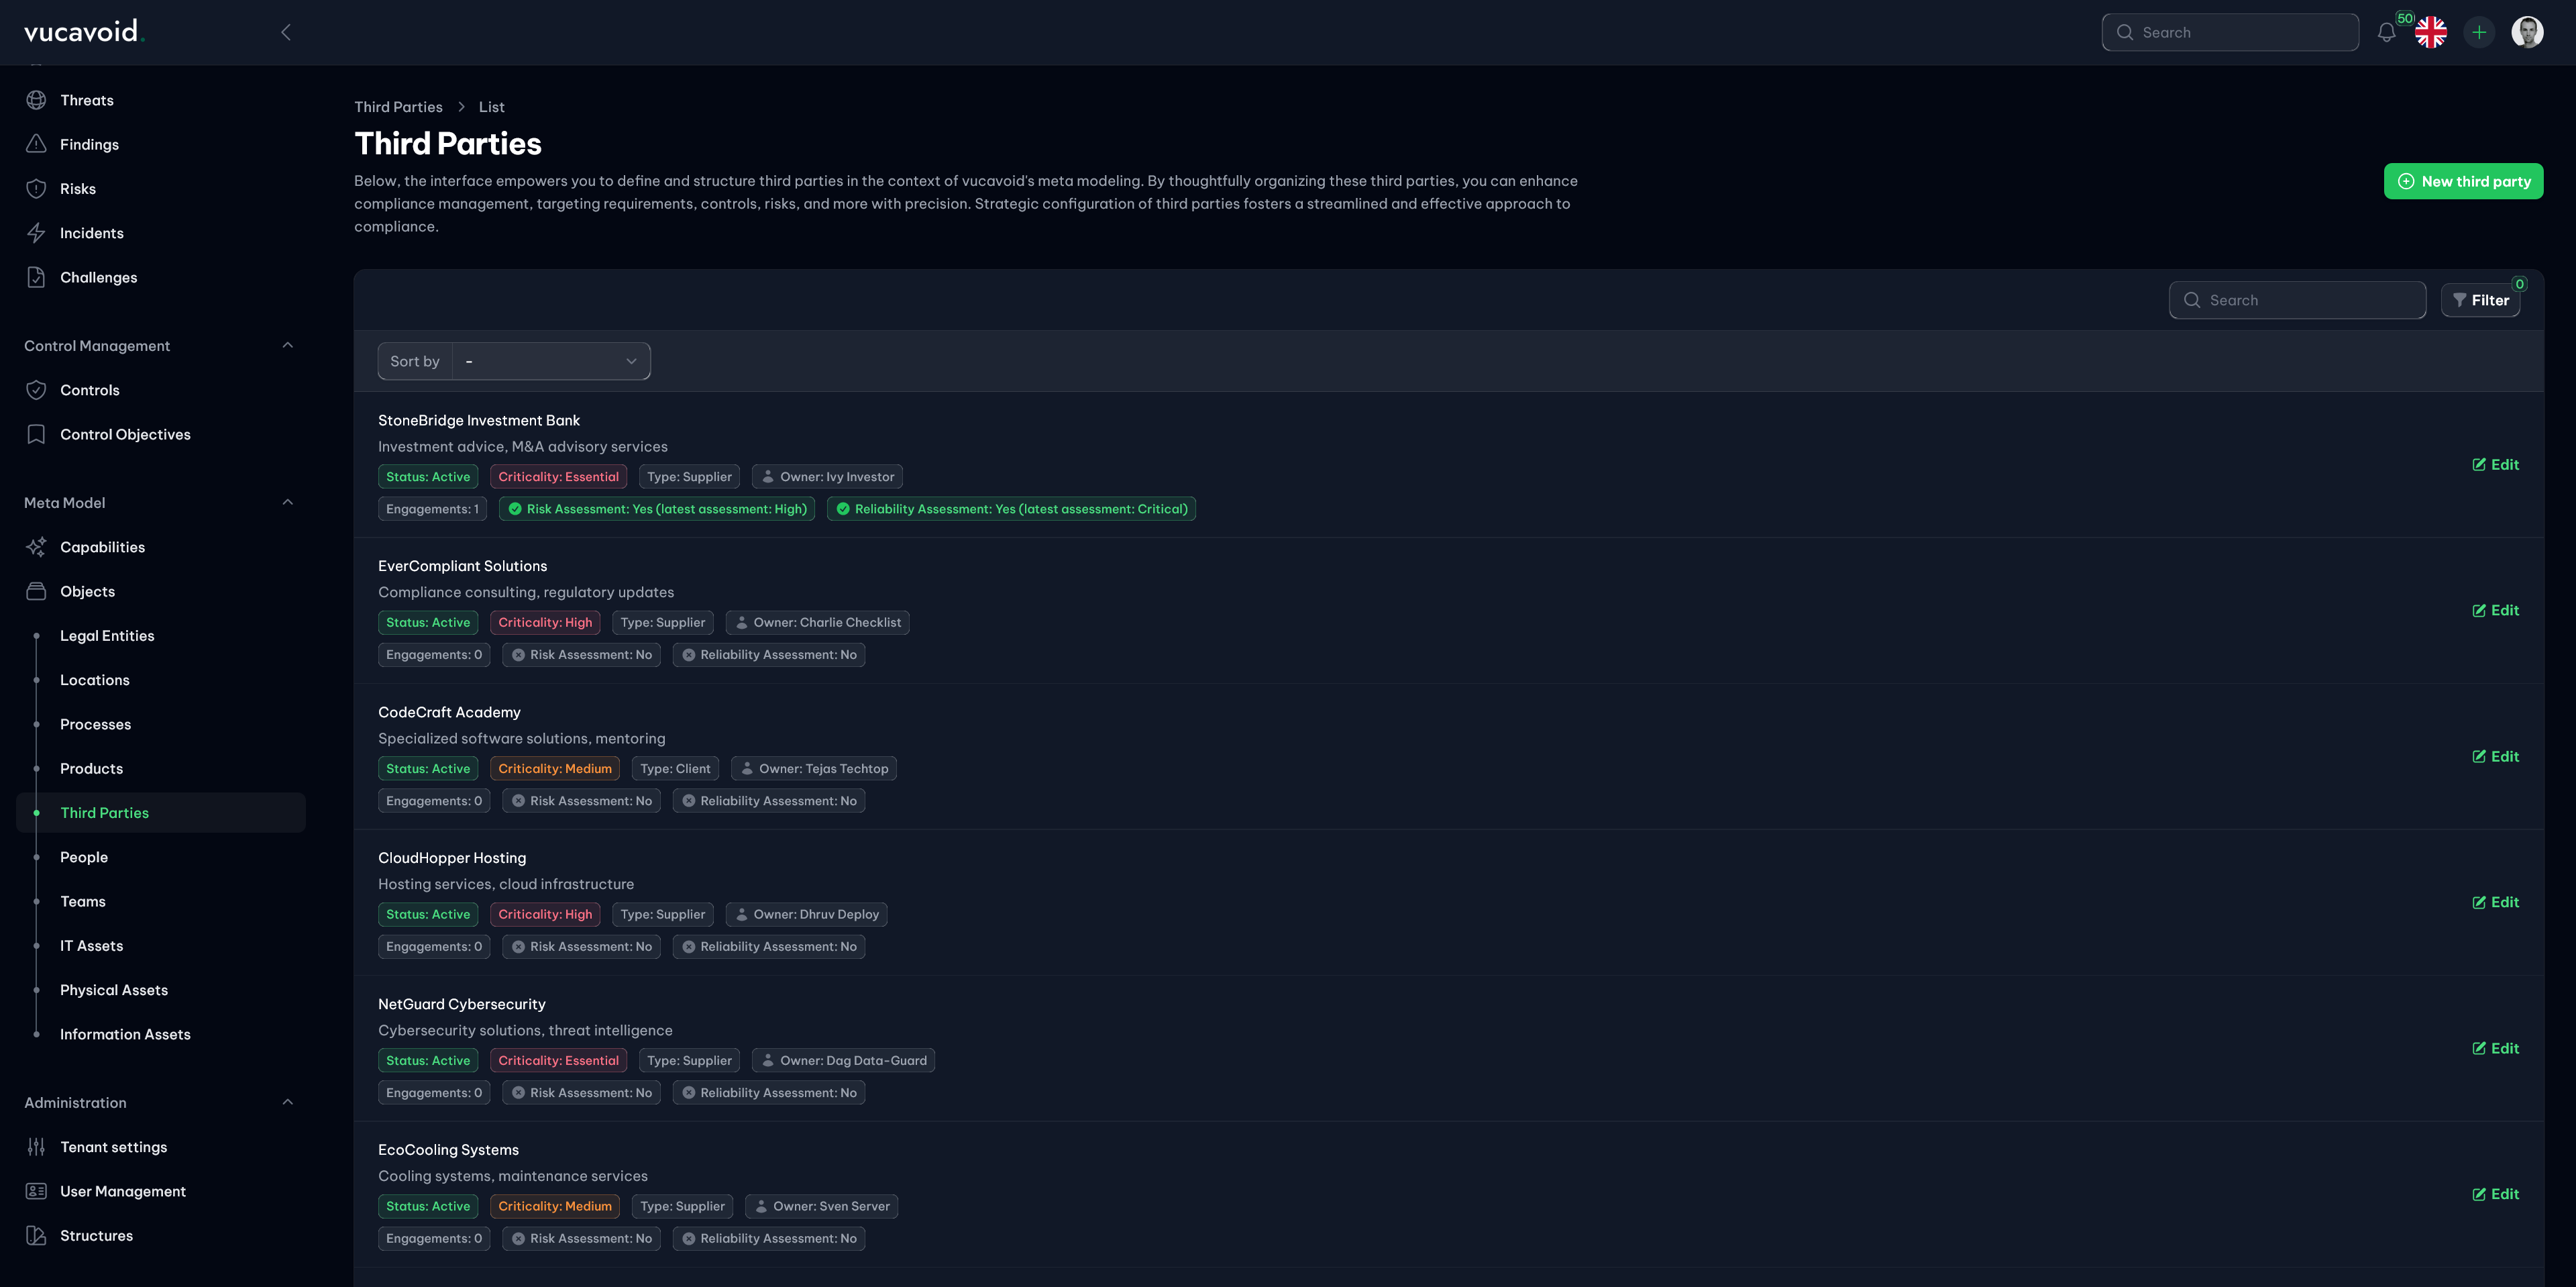Collapse the Administration section
Viewport: 2576px width, 1287px height.
coord(288,1102)
